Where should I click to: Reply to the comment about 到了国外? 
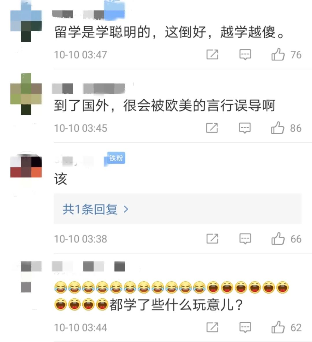point(245,128)
